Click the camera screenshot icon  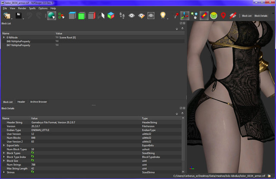pyautogui.click(x=151, y=15)
